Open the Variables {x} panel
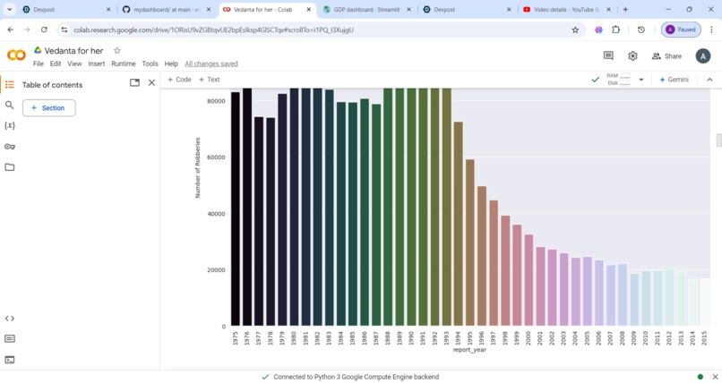The image size is (722, 383). (9, 125)
